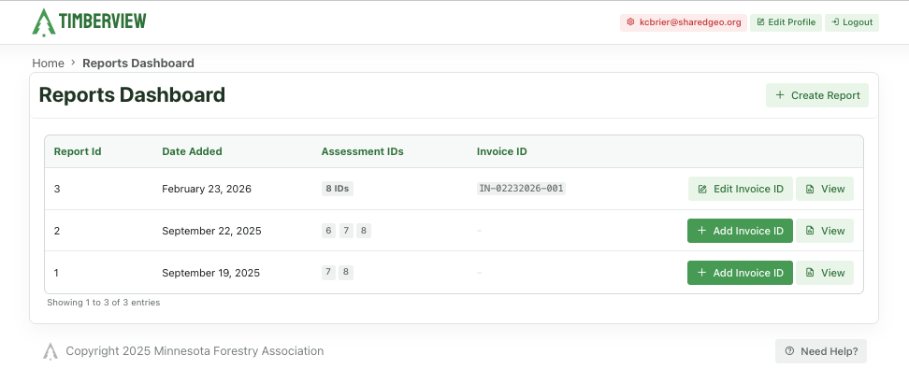Click the date September 19, 2025

(211, 273)
